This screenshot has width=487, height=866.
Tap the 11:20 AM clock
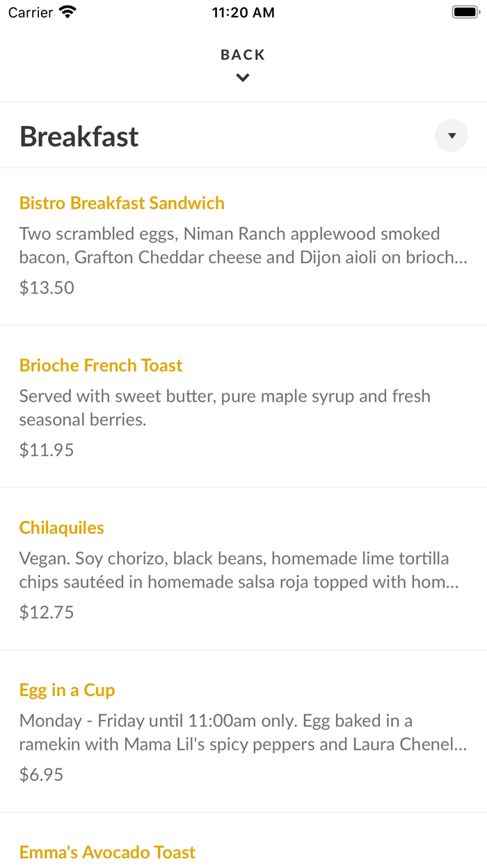[243, 13]
